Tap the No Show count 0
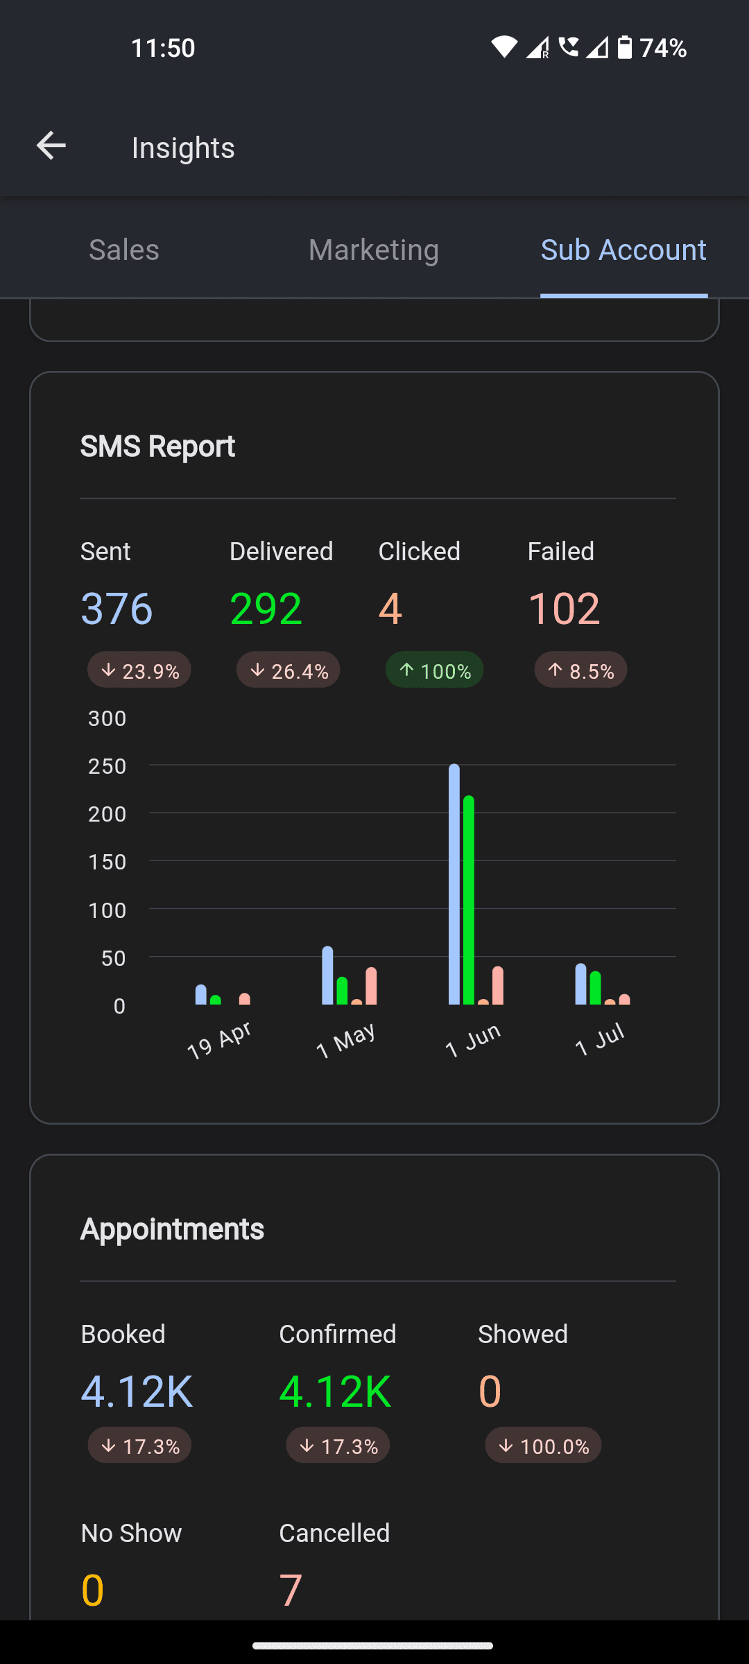The height and width of the screenshot is (1664, 749). (92, 1591)
